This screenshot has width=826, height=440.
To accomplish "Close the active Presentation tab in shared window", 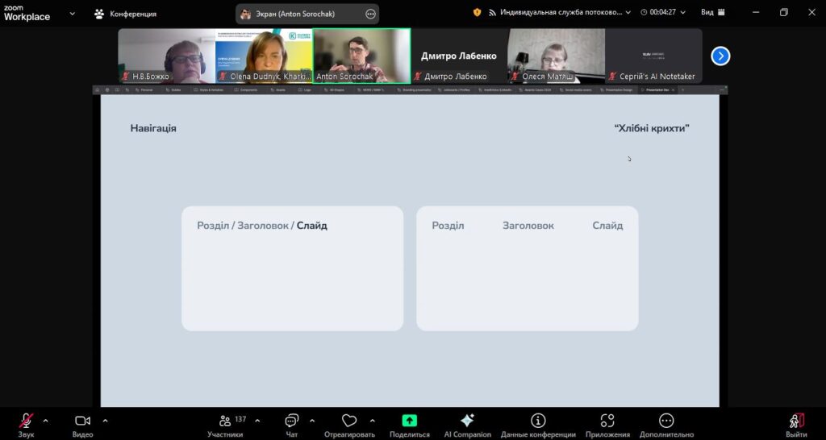I will pyautogui.click(x=673, y=90).
